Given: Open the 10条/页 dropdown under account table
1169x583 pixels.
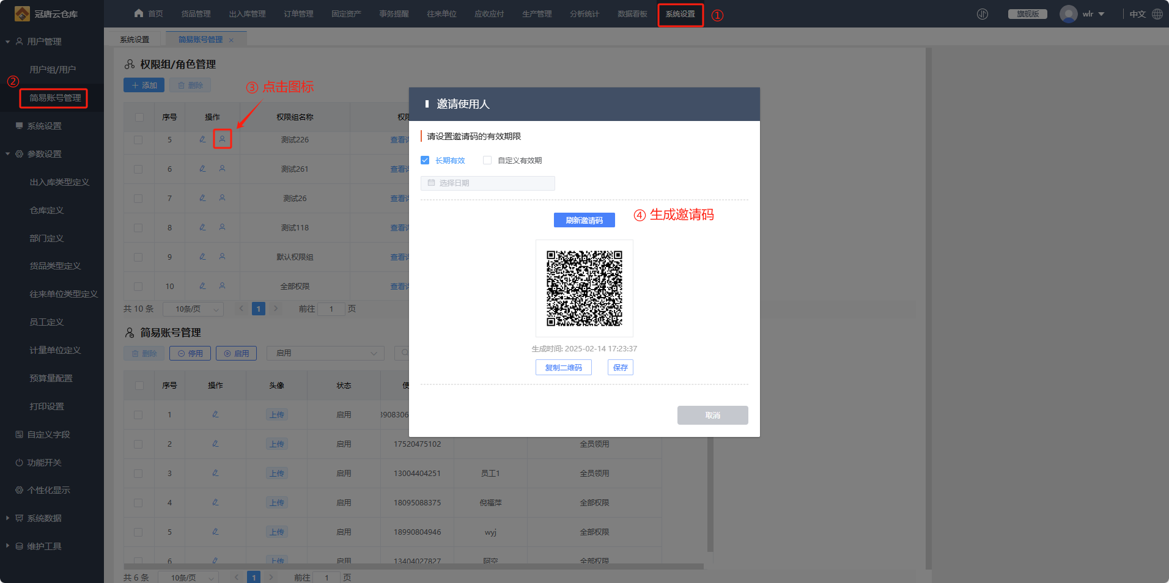Looking at the screenshot, I should [x=188, y=577].
